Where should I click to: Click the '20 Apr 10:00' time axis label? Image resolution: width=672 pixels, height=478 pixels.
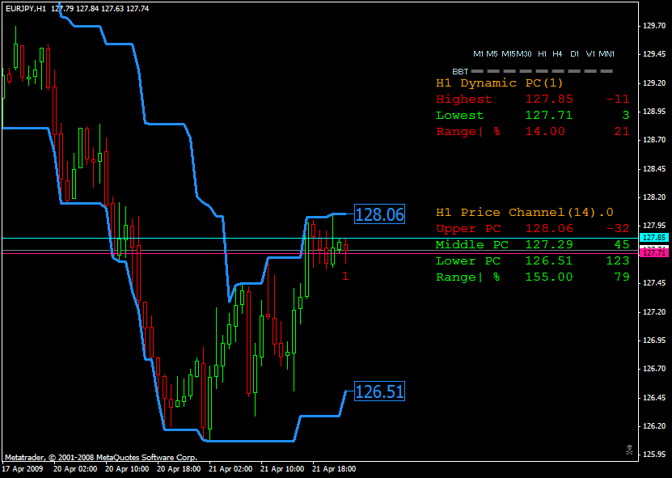(x=127, y=469)
